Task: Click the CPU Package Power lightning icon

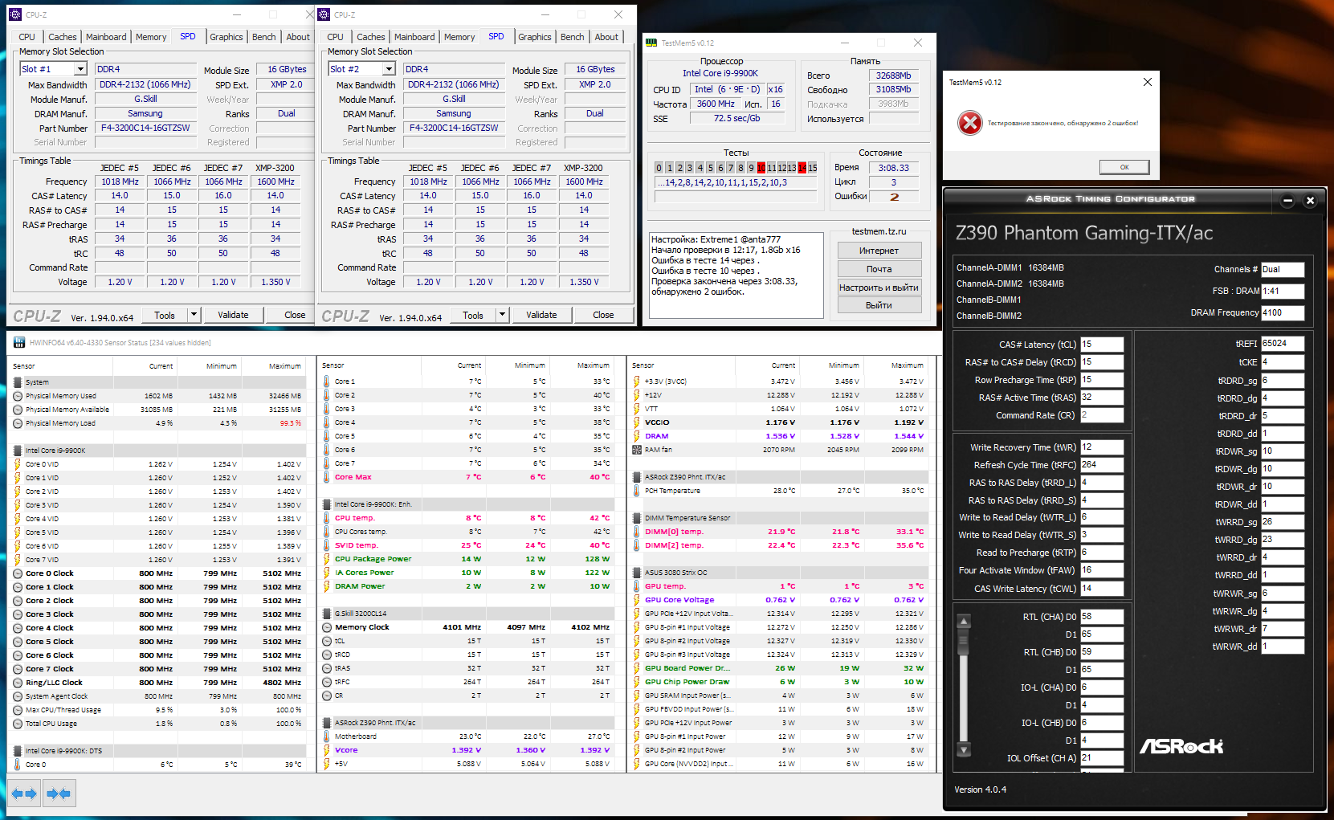Action: click(x=326, y=559)
